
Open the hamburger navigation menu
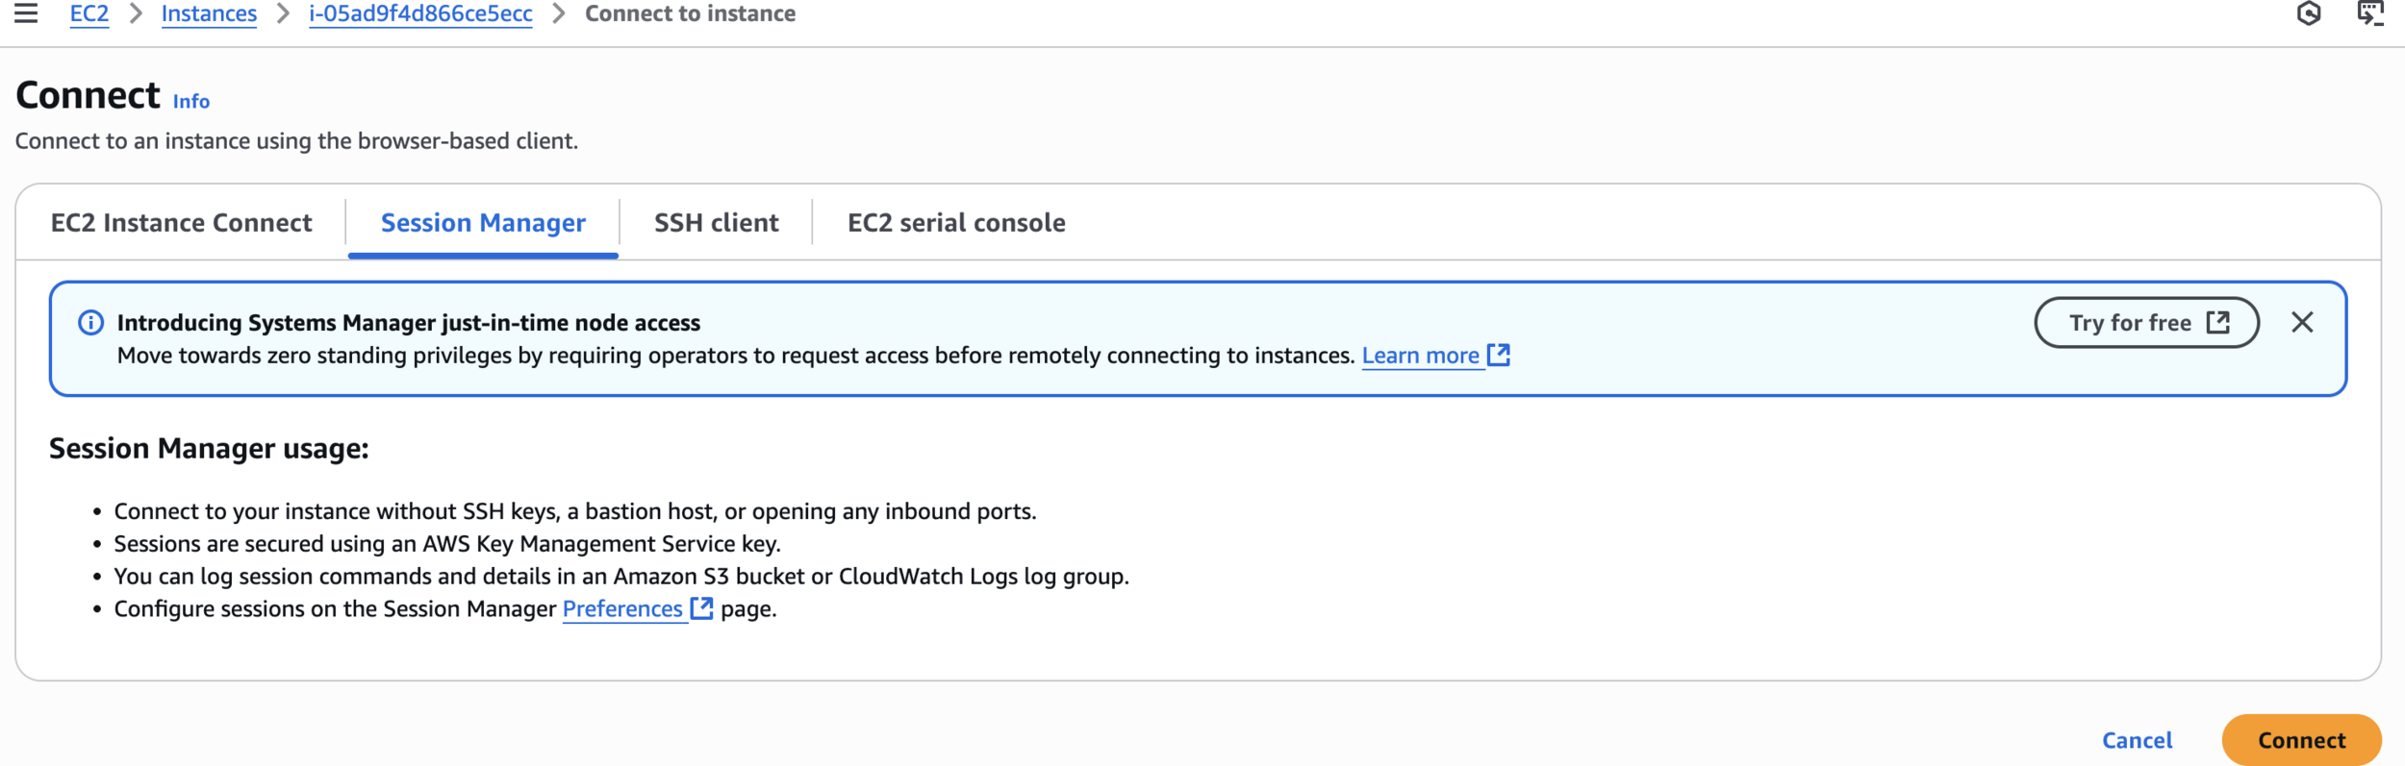click(x=26, y=13)
